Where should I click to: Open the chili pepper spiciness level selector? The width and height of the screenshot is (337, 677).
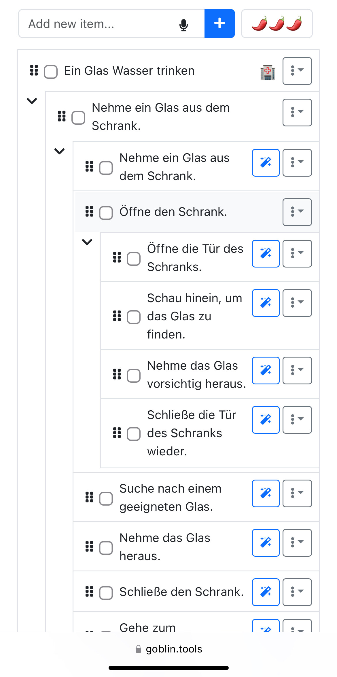coord(277,24)
